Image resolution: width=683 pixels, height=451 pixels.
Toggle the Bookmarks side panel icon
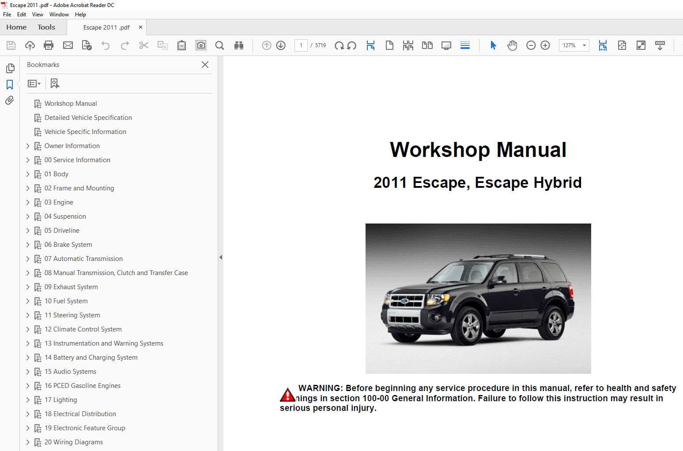coord(10,85)
